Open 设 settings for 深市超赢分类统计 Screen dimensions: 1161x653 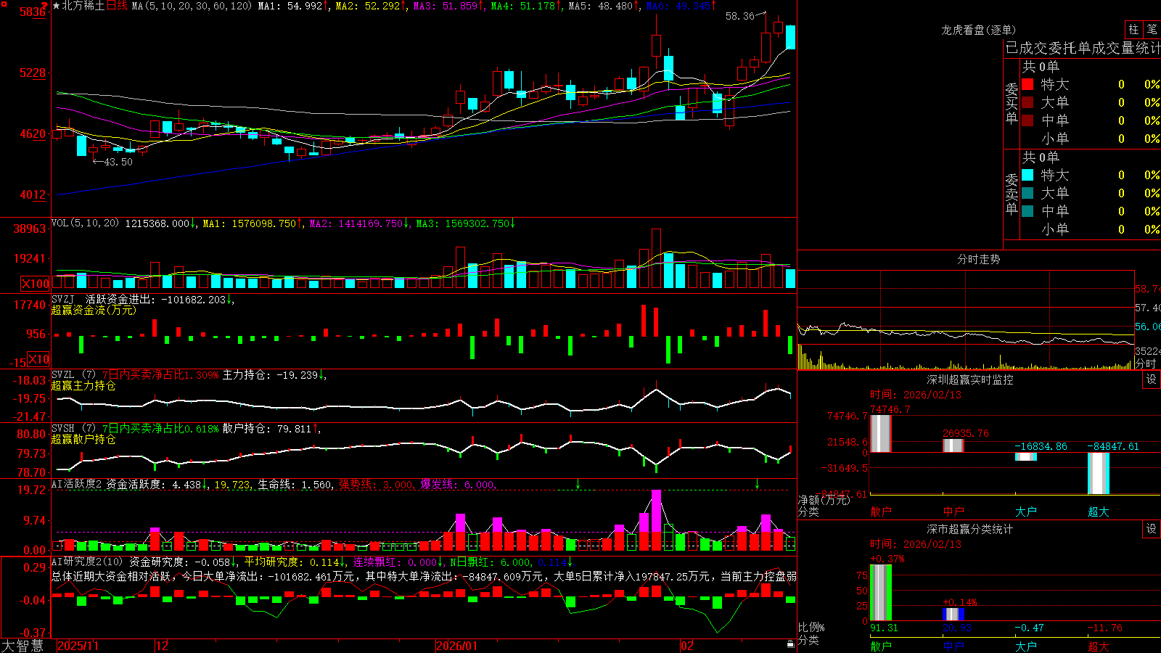coord(1152,529)
